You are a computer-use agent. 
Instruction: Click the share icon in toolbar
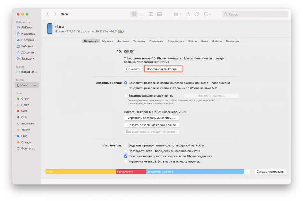click(x=188, y=14)
